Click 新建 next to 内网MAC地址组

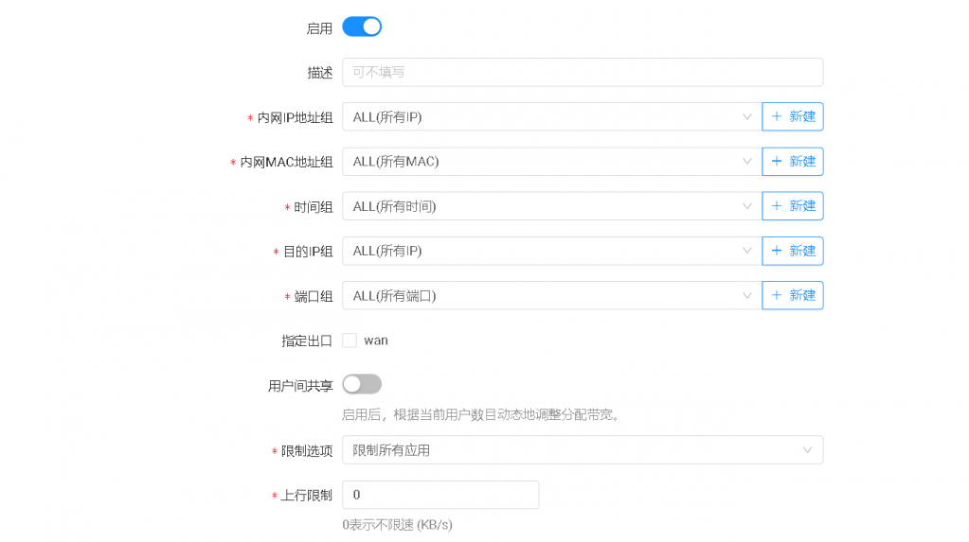coord(793,162)
